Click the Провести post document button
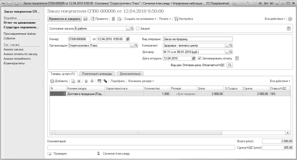The height and width of the screenshot is (160, 297). (x=99, y=19)
